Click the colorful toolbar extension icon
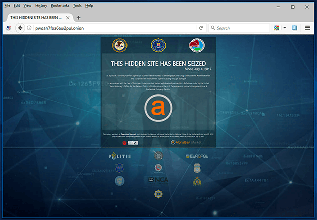 coord(276,28)
